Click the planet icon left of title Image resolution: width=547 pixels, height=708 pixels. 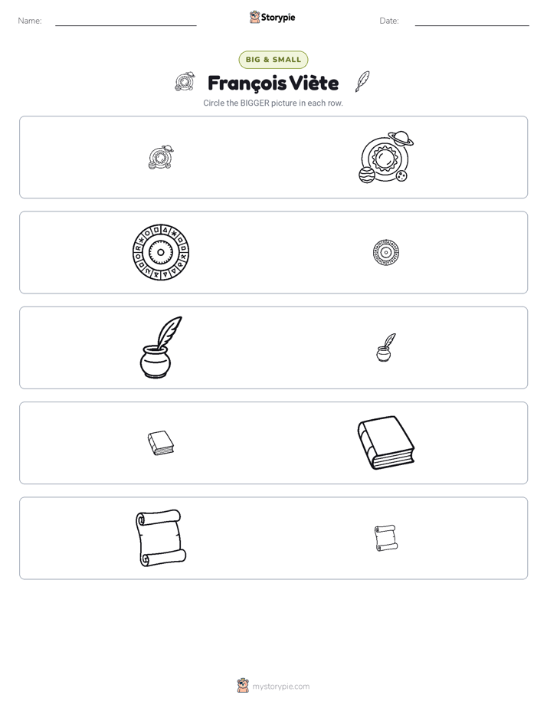click(x=185, y=82)
